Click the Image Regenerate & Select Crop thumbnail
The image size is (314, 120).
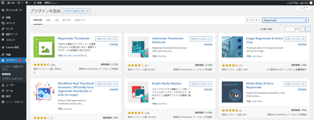point(232,47)
